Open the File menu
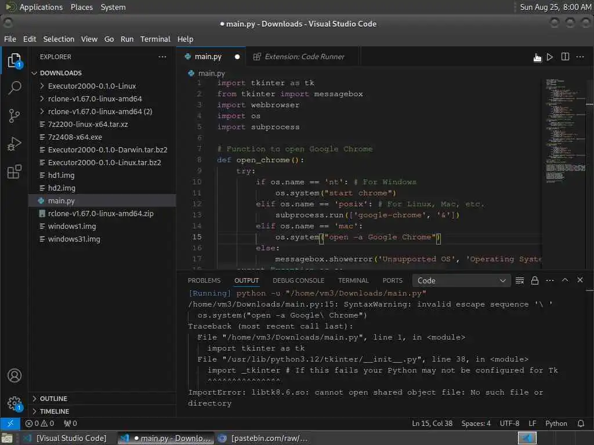 point(10,39)
